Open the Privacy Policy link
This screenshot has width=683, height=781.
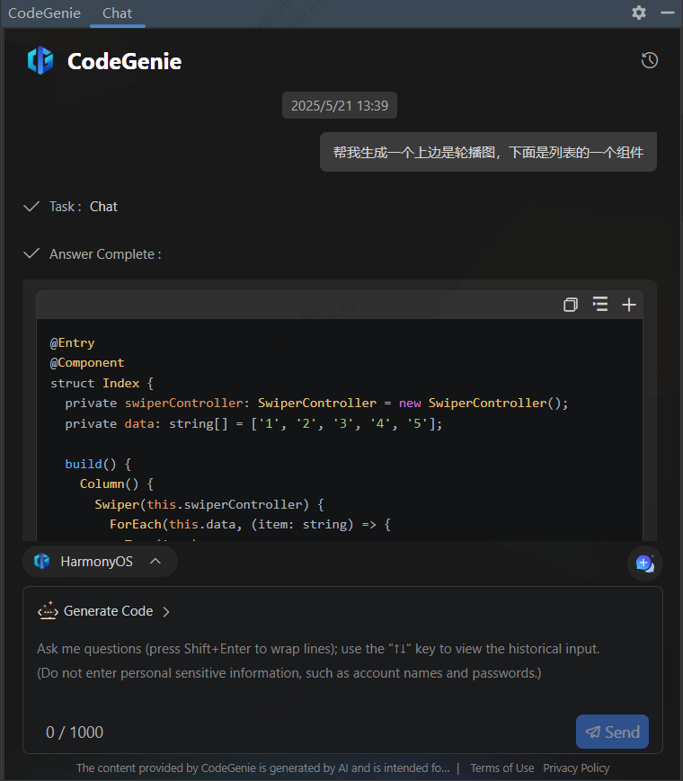(576, 768)
